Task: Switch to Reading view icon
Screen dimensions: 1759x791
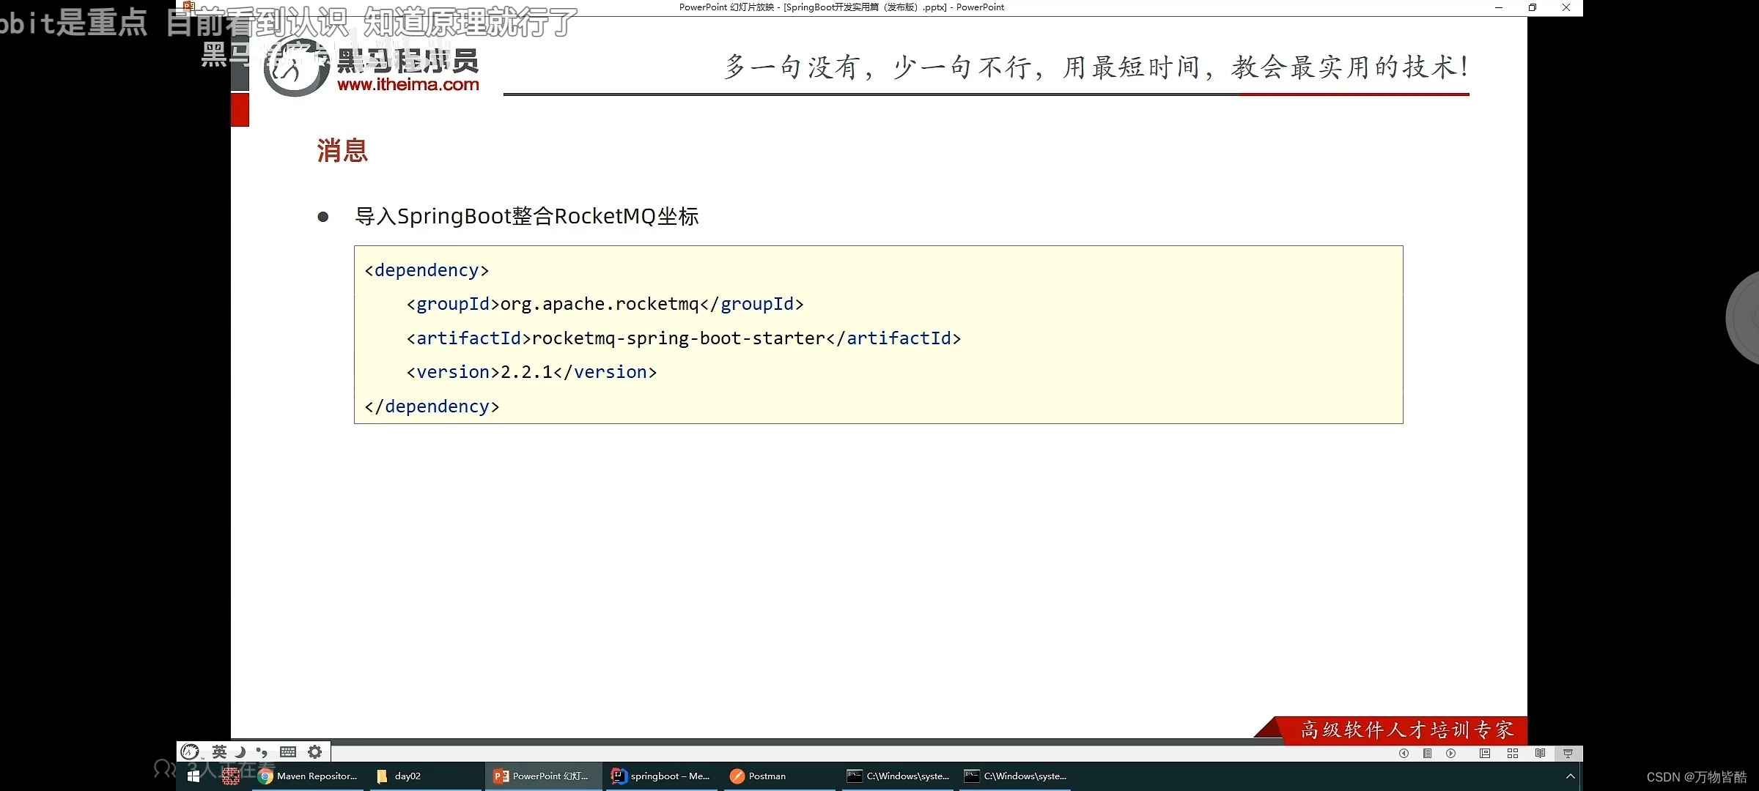Action: pos(1541,754)
